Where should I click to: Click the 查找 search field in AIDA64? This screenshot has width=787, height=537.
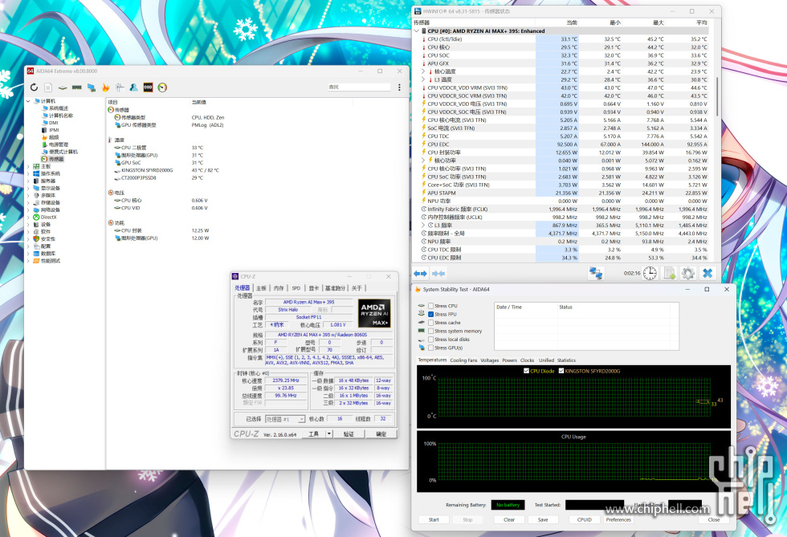click(357, 87)
